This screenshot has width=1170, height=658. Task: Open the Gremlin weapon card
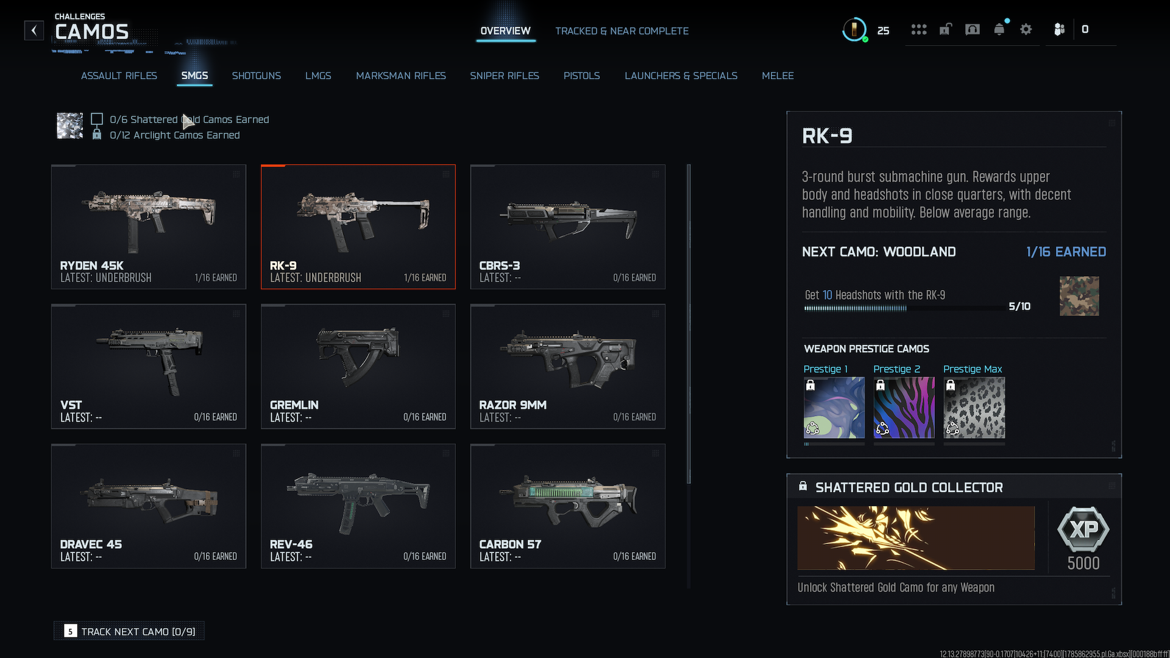point(358,366)
